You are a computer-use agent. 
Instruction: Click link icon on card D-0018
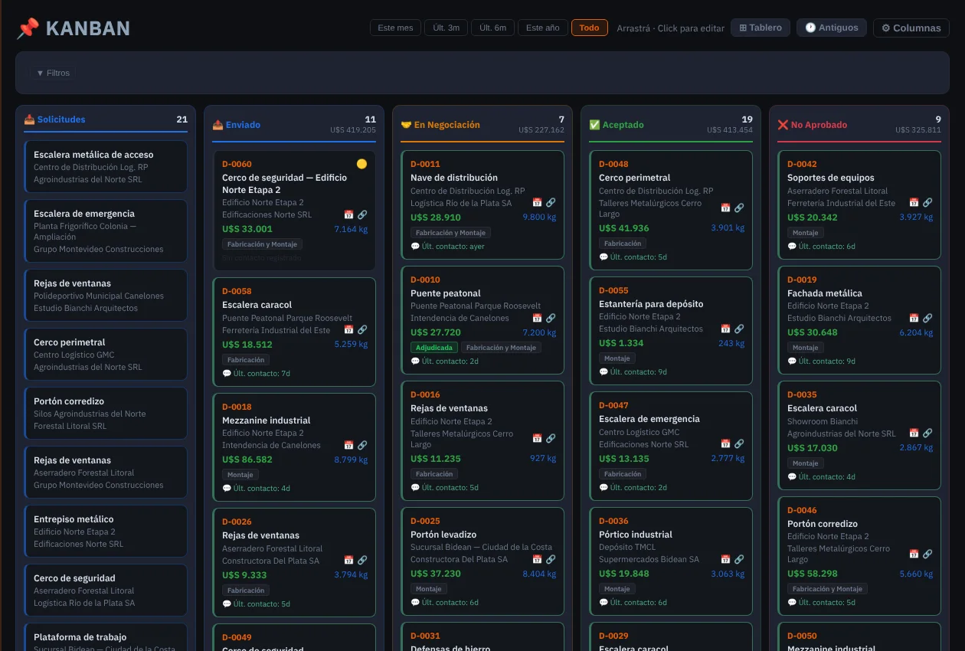(x=362, y=445)
